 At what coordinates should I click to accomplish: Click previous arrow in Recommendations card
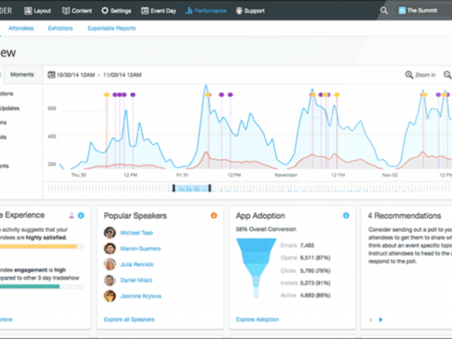point(371,320)
